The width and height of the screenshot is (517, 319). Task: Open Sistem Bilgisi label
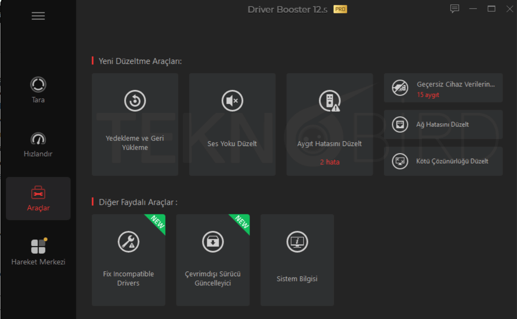tap(297, 279)
